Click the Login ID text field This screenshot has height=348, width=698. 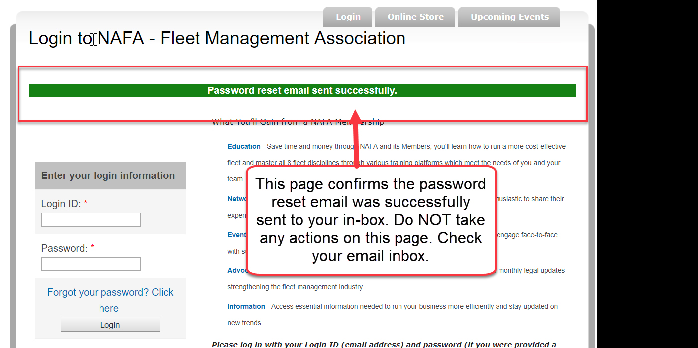tap(91, 220)
